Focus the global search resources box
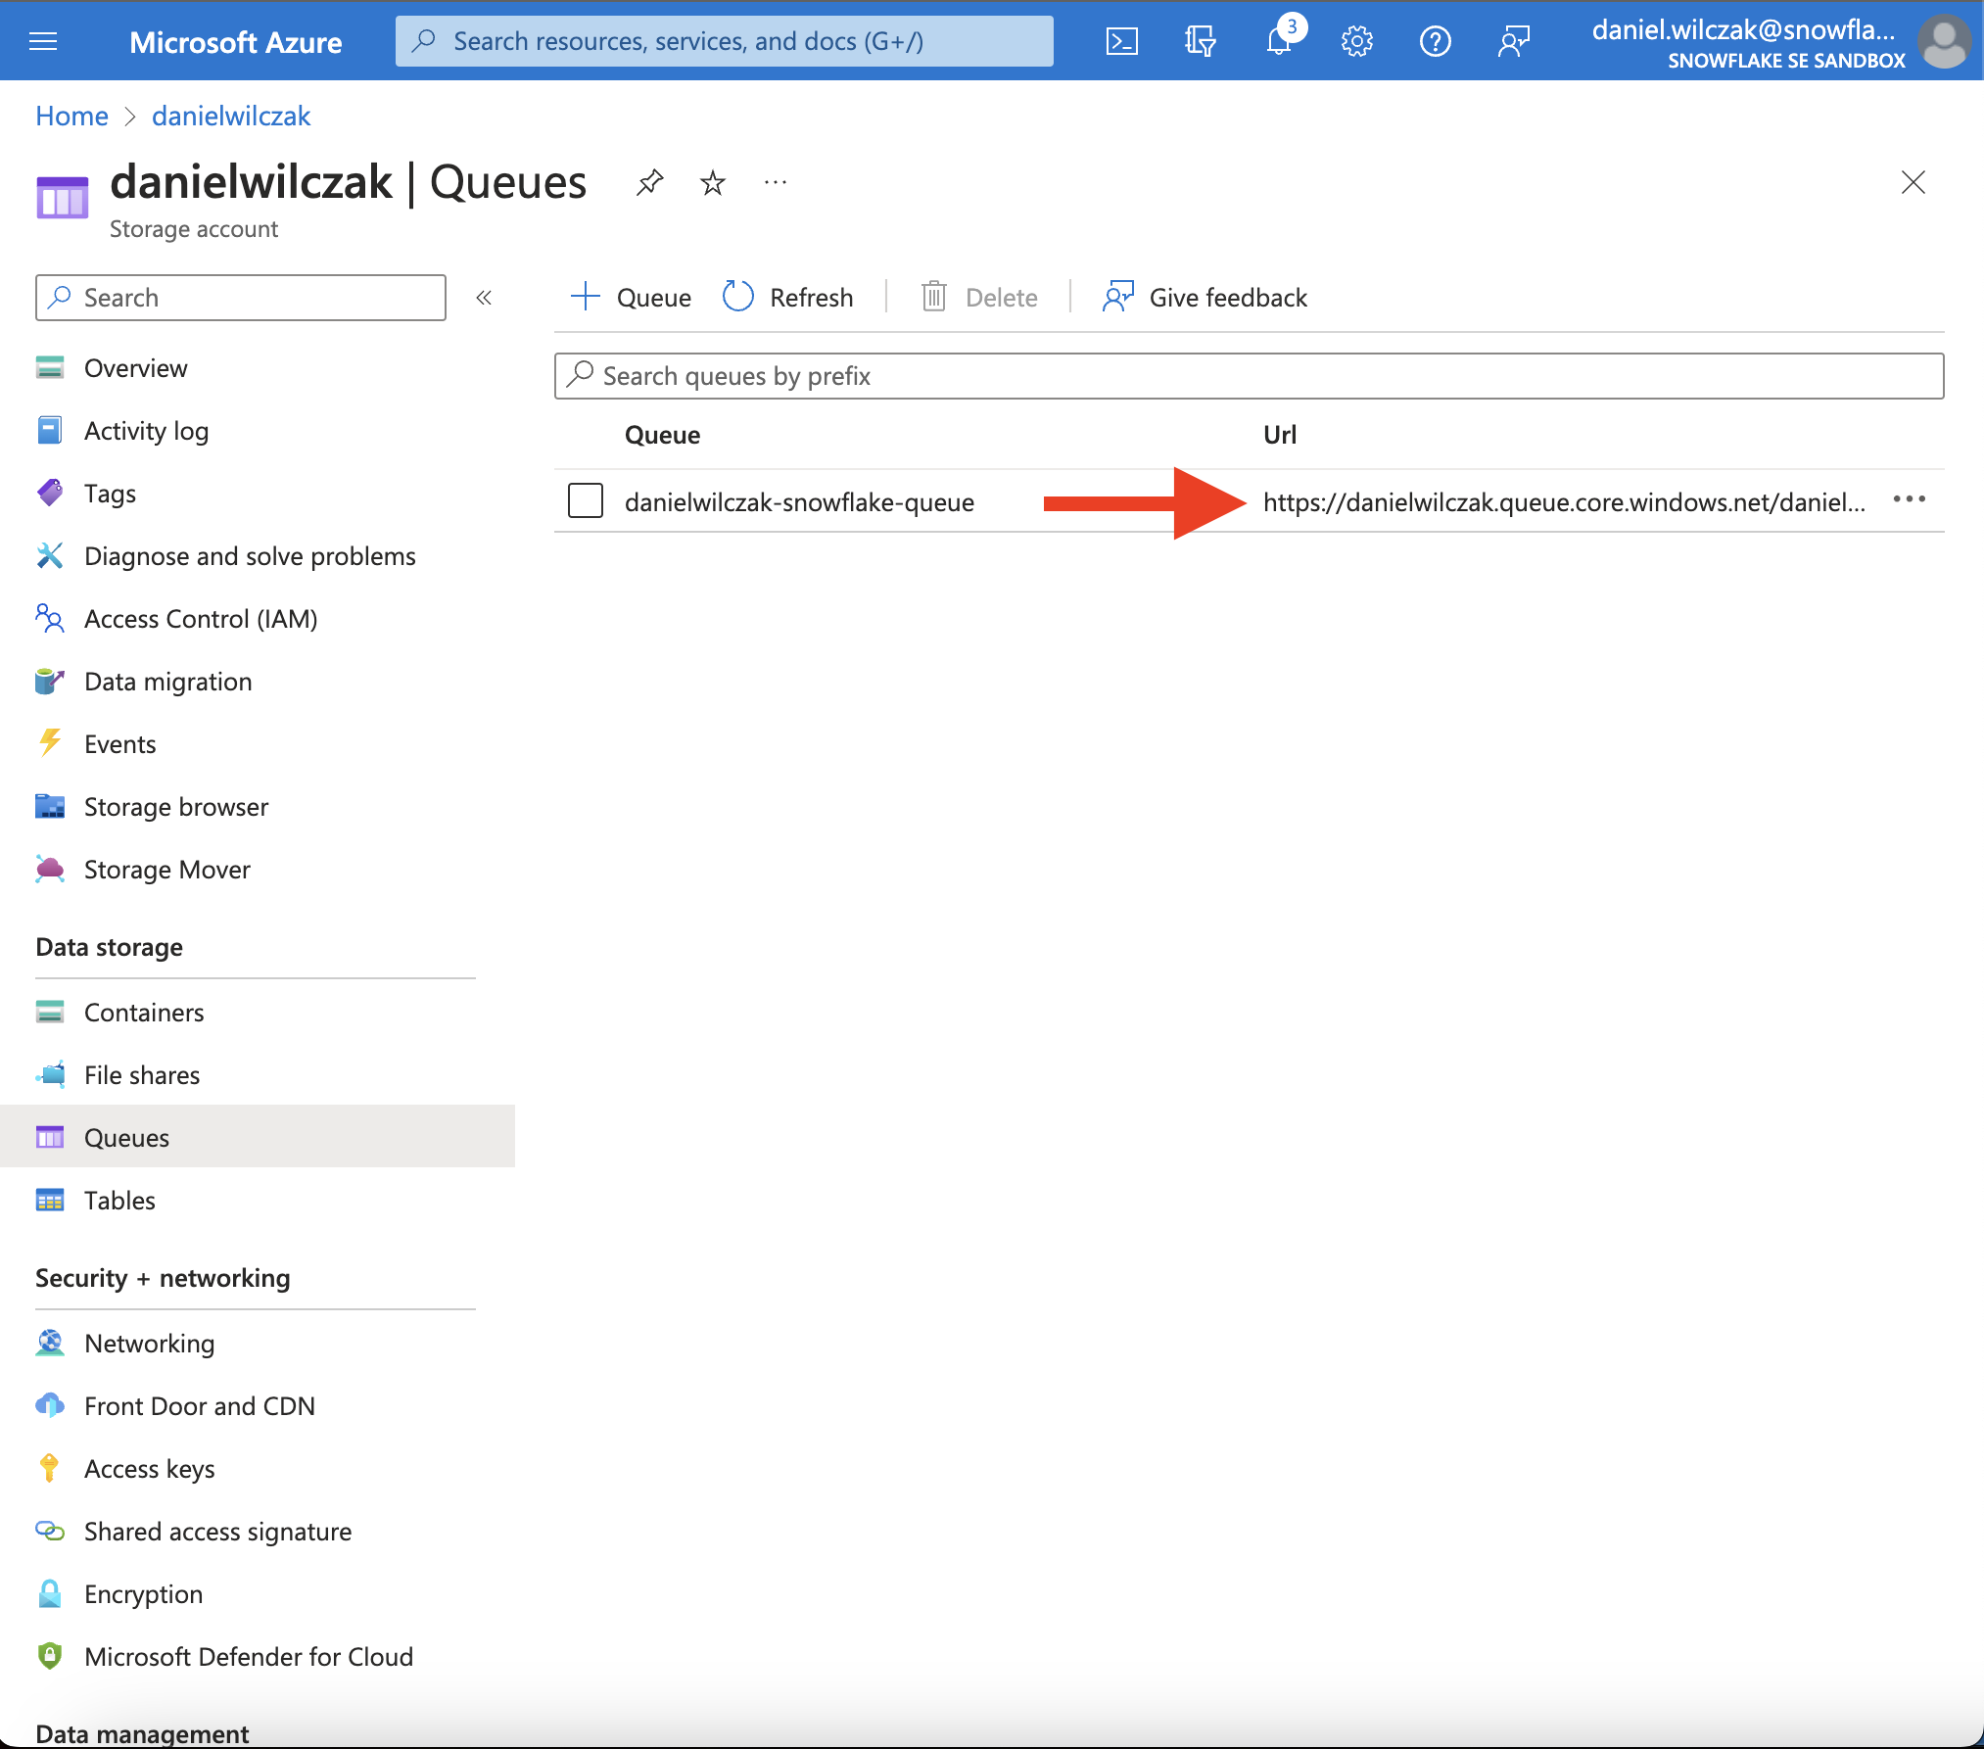Screen dimensions: 1984x1749 coord(725,41)
